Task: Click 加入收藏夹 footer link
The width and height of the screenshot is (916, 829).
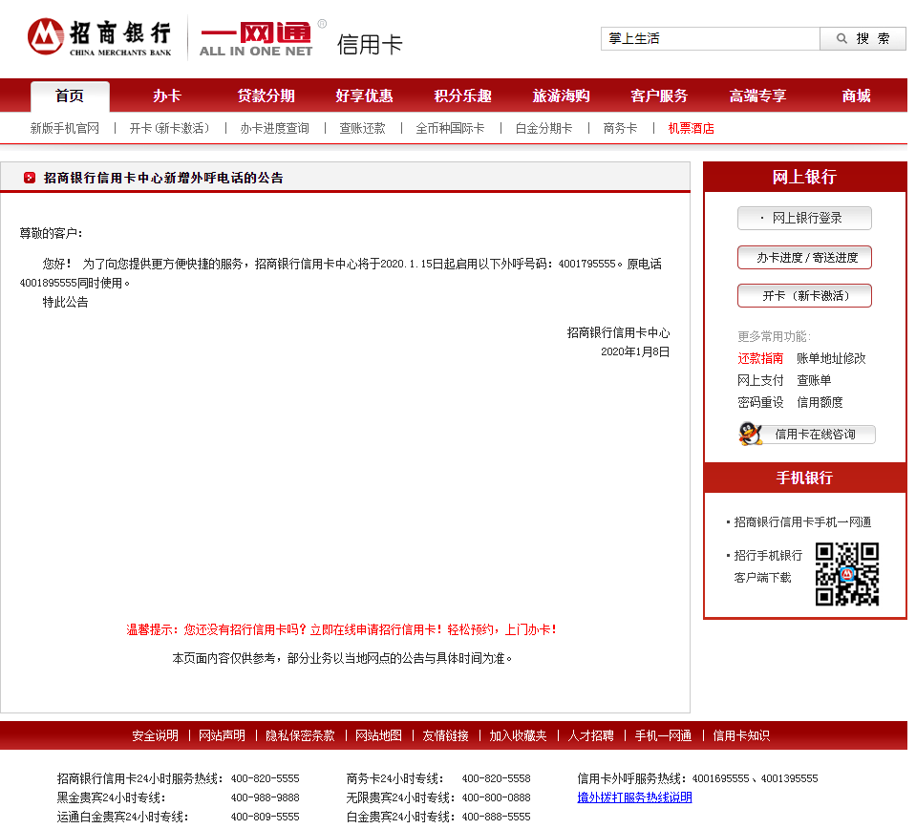Action: coord(518,735)
